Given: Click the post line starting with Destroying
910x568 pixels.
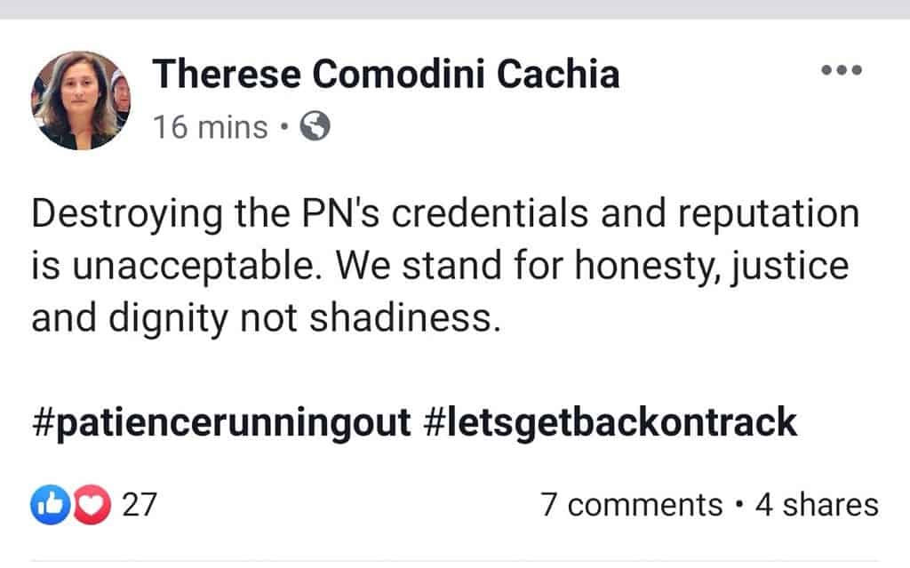Looking at the screenshot, I should pyautogui.click(x=445, y=216).
